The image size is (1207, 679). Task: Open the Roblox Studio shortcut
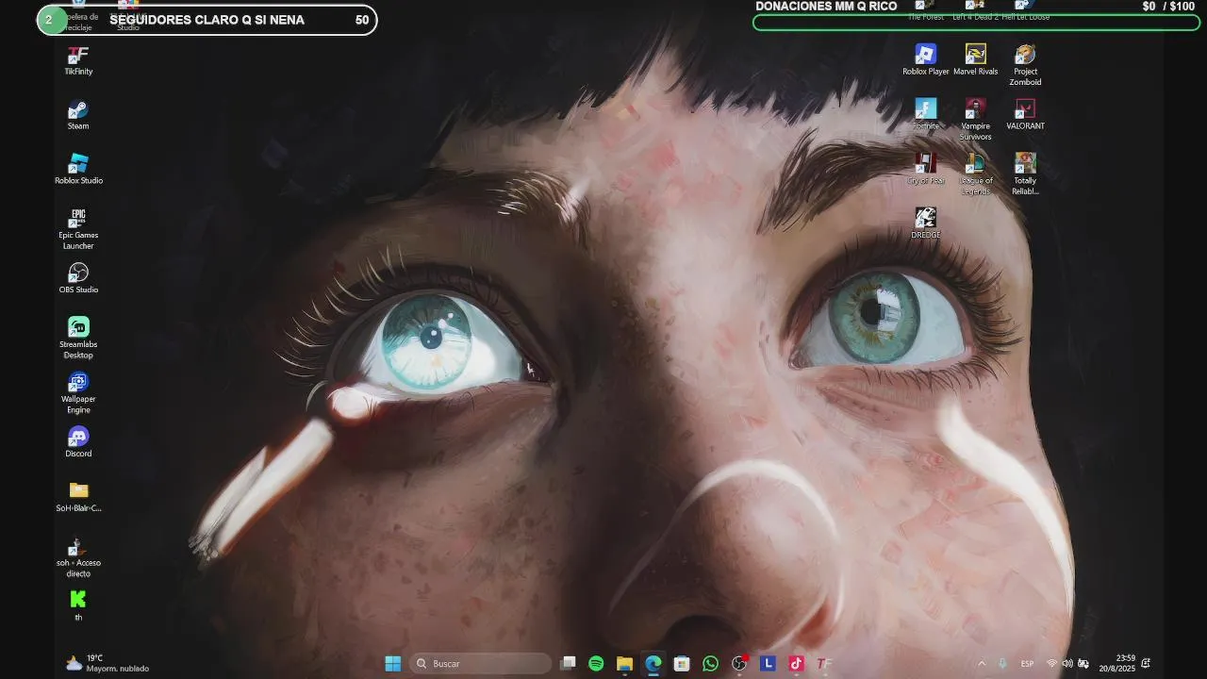(x=78, y=170)
